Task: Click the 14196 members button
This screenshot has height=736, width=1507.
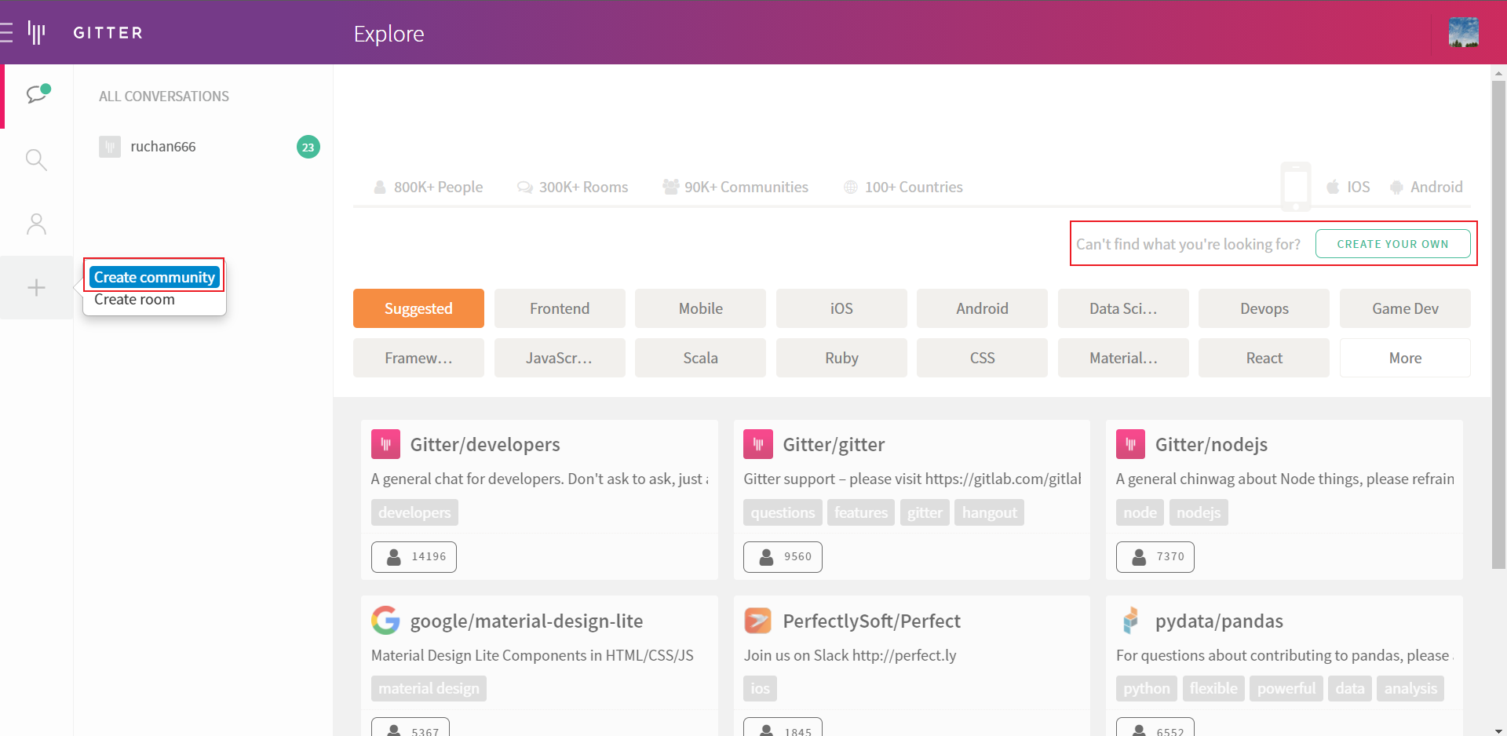Action: (x=414, y=556)
